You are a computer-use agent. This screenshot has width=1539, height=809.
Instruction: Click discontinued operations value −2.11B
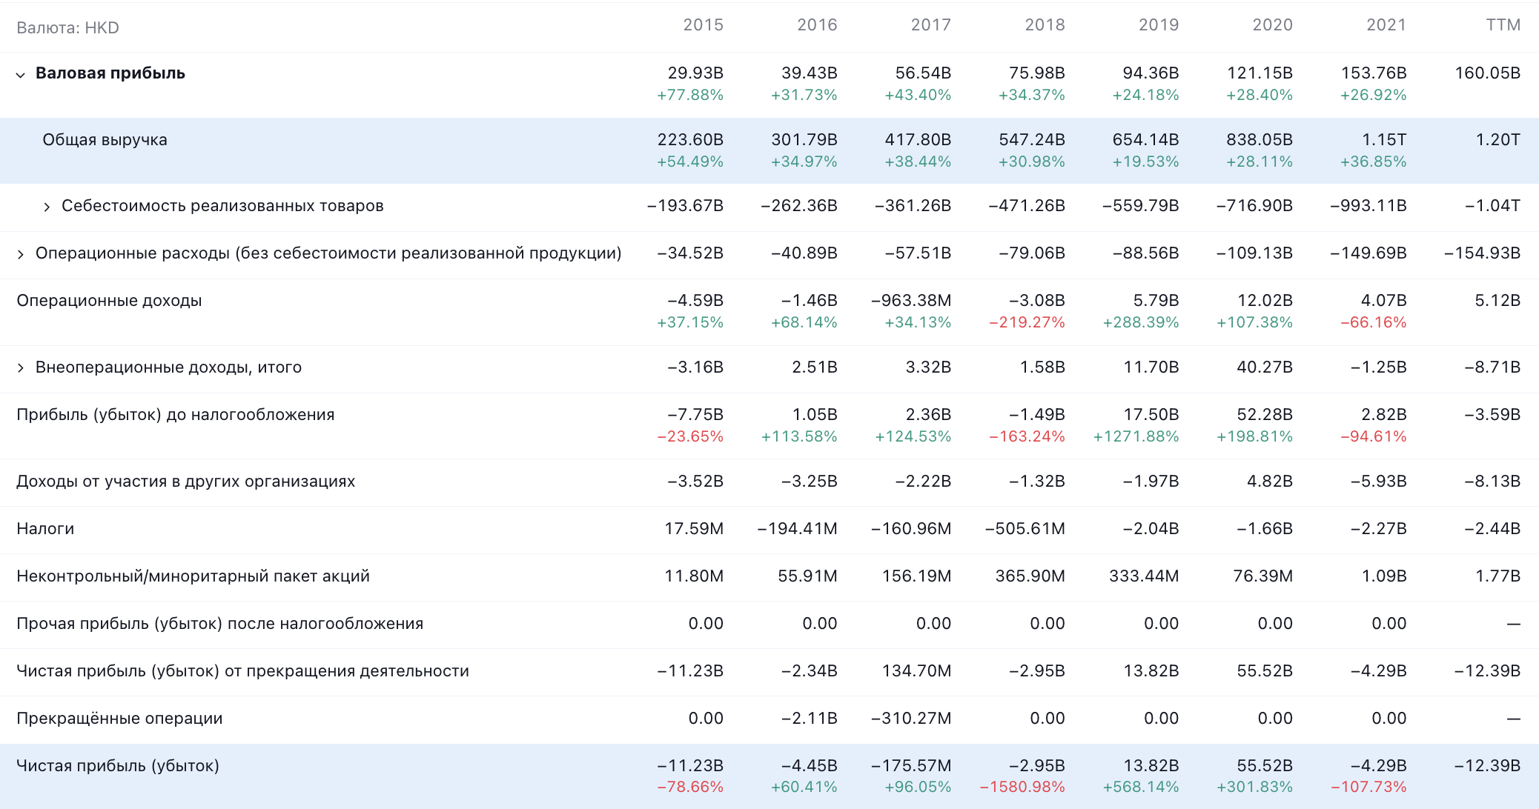click(x=810, y=719)
